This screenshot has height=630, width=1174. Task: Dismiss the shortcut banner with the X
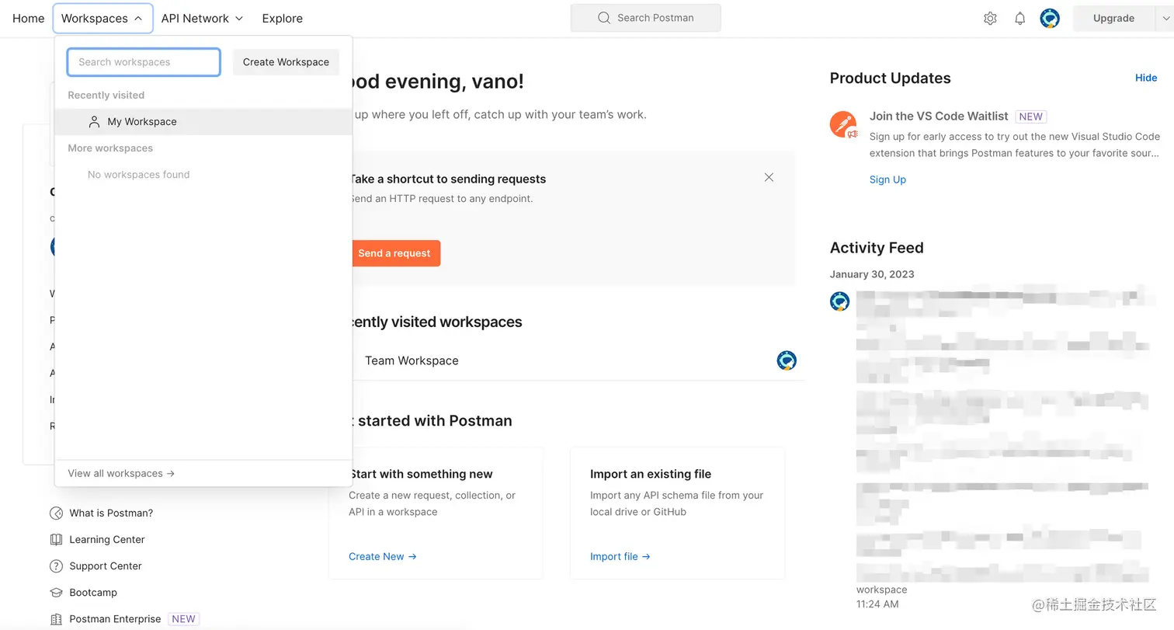pos(769,177)
